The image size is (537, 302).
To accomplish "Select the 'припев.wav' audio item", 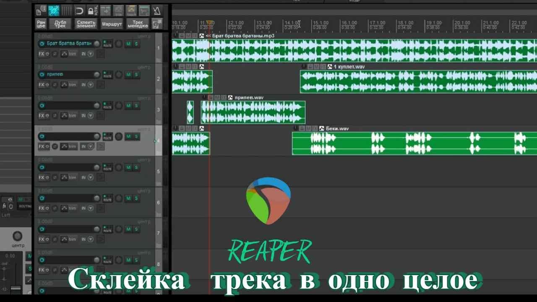I will pyautogui.click(x=253, y=112).
